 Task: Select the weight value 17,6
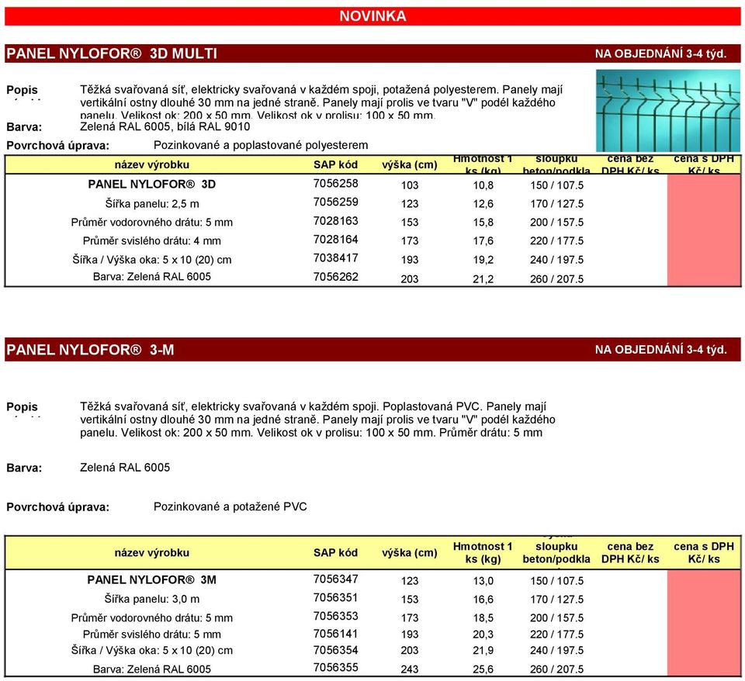pyautogui.click(x=483, y=240)
